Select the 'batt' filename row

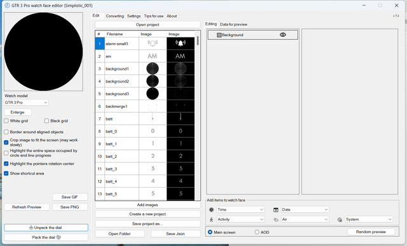coord(121,119)
